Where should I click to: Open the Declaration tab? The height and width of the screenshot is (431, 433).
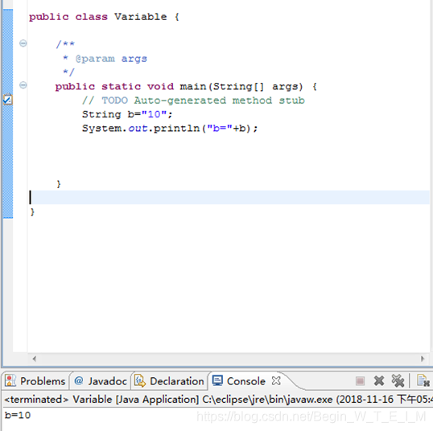[x=170, y=381]
